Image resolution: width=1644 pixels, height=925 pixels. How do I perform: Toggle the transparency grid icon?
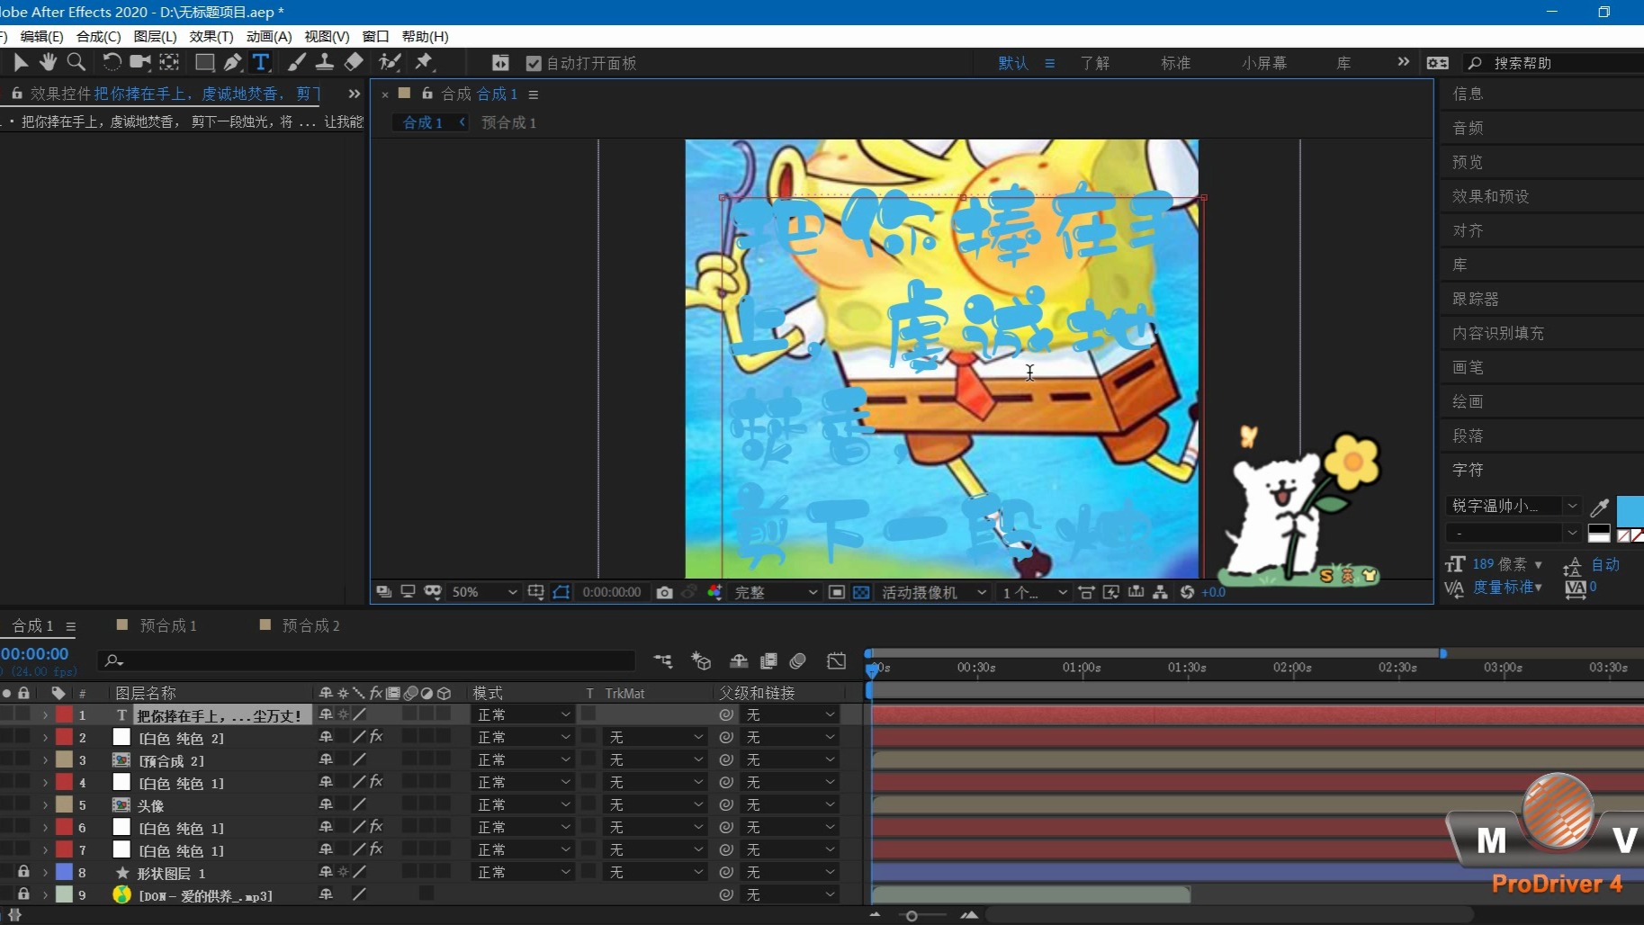tap(861, 592)
